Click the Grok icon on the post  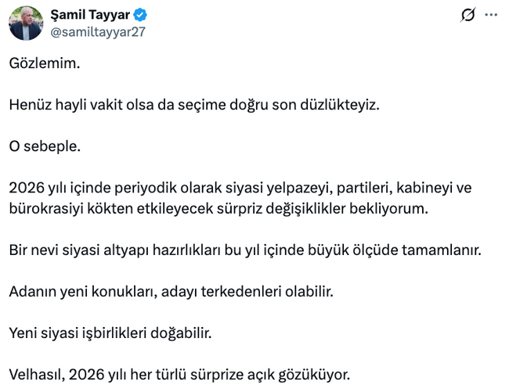469,15
